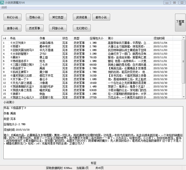Select the row 《特战狙击手》

[92, 61]
